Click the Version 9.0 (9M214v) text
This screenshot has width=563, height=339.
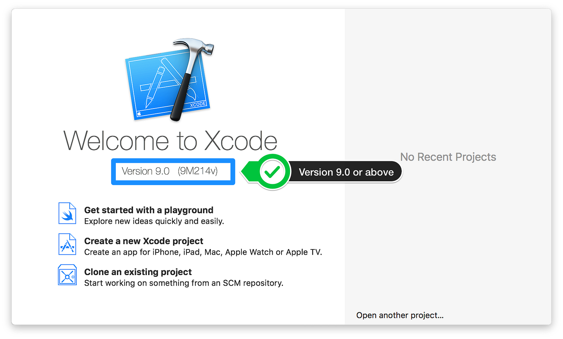(170, 171)
